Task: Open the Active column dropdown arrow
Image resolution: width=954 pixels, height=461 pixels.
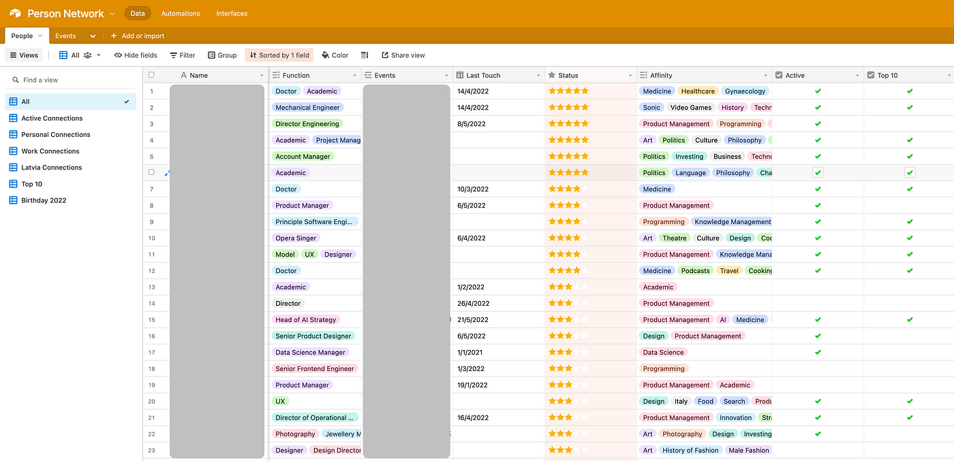Action: point(857,76)
